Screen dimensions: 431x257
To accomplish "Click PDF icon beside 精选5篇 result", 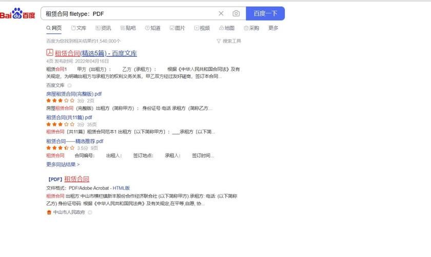I will (49, 52).
